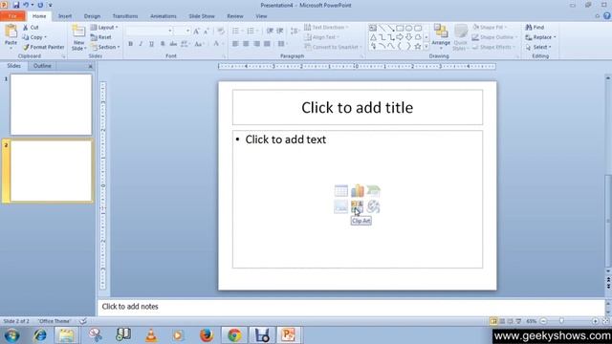The width and height of the screenshot is (612, 344).
Task: Toggle italic formatting
Action: click(x=141, y=44)
